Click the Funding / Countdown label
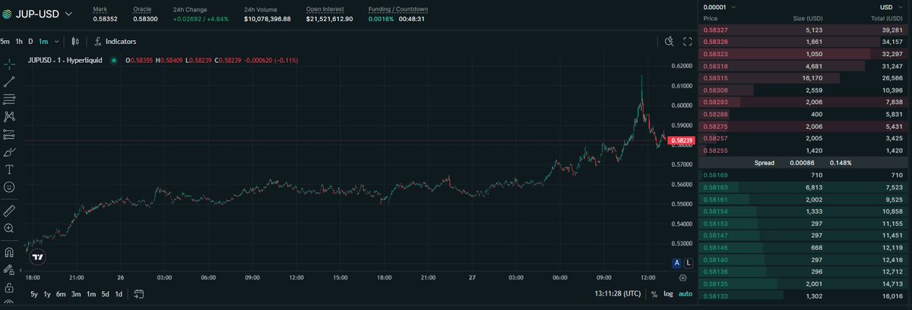The image size is (912, 310). [x=398, y=9]
